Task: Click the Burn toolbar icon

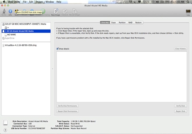Action: point(16,11)
